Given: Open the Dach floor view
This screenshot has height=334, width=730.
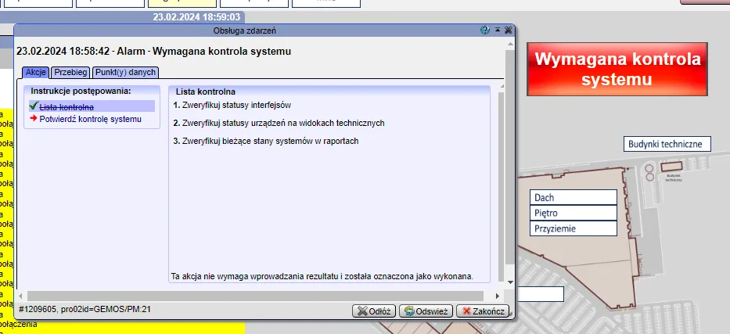Looking at the screenshot, I should click(573, 197).
